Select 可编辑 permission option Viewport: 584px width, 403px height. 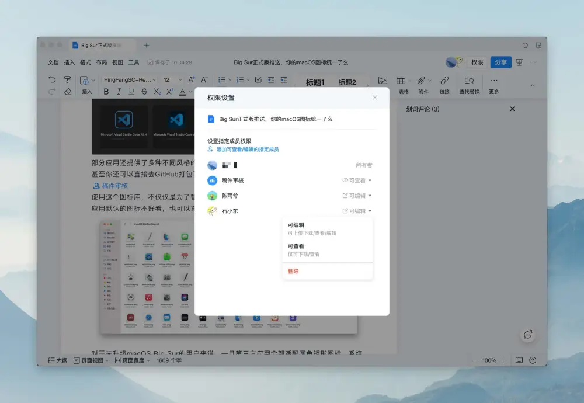pos(328,229)
